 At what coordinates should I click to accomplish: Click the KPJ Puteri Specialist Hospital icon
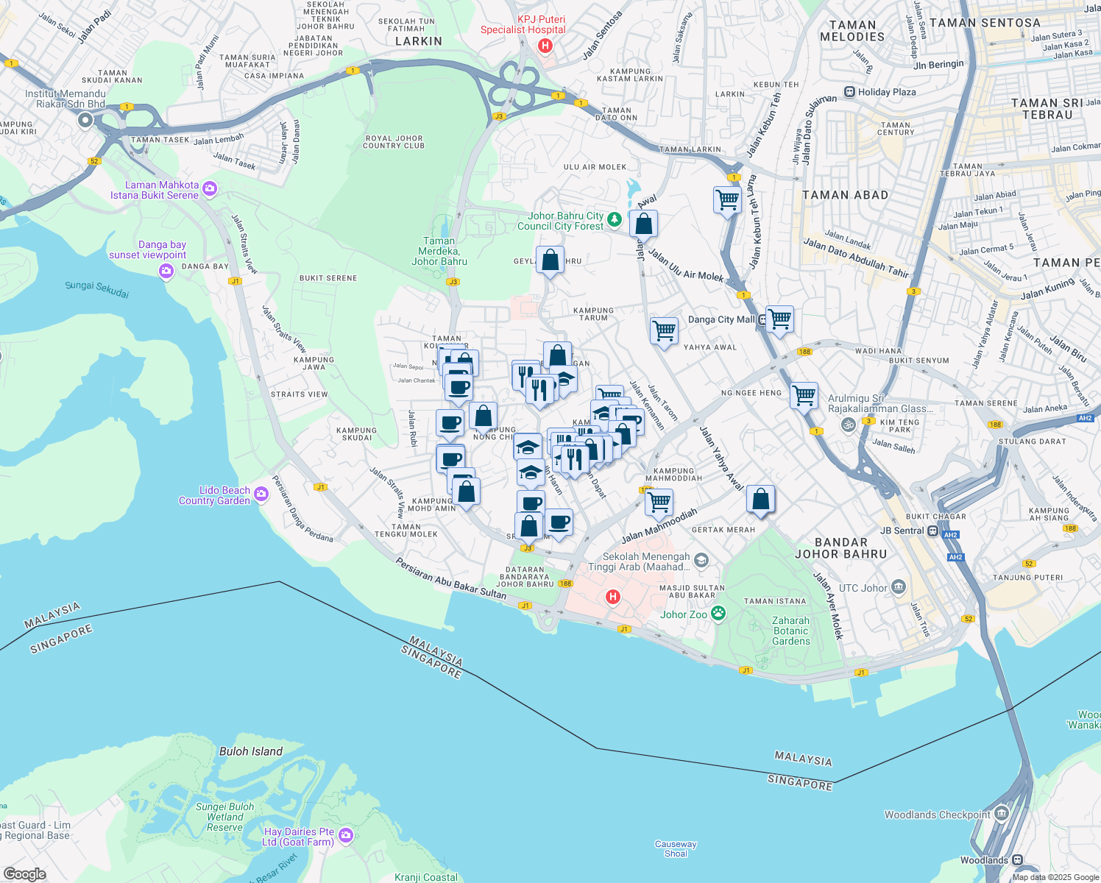[545, 46]
